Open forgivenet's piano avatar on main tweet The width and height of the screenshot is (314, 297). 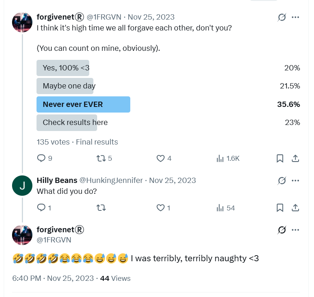[22, 23]
